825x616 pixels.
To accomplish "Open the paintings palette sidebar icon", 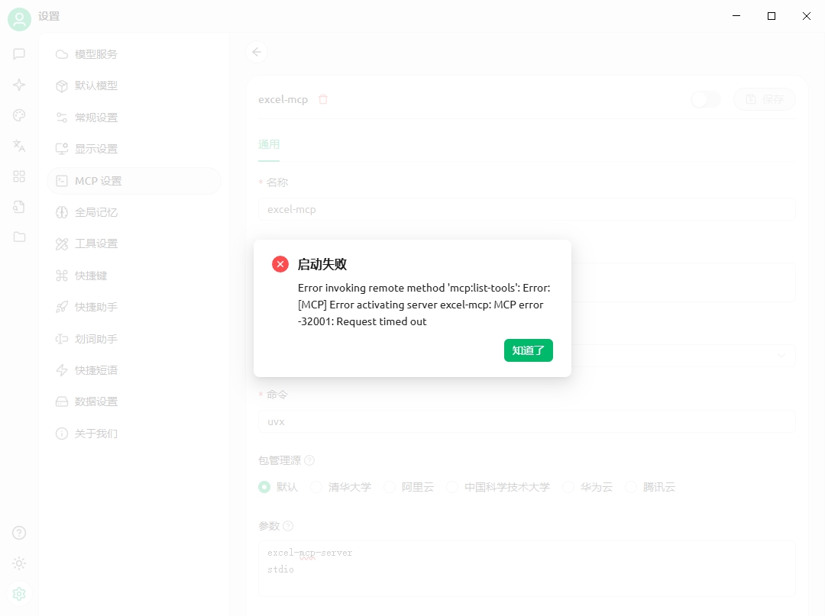I will [x=19, y=115].
